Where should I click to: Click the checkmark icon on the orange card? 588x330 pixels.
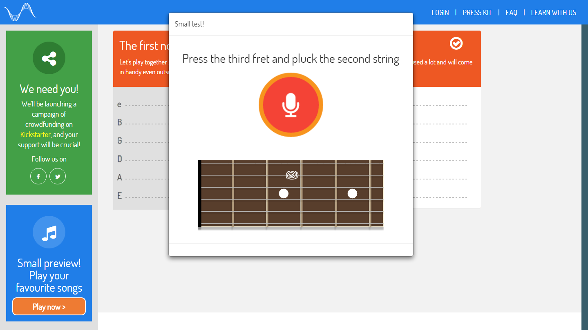pyautogui.click(x=456, y=43)
